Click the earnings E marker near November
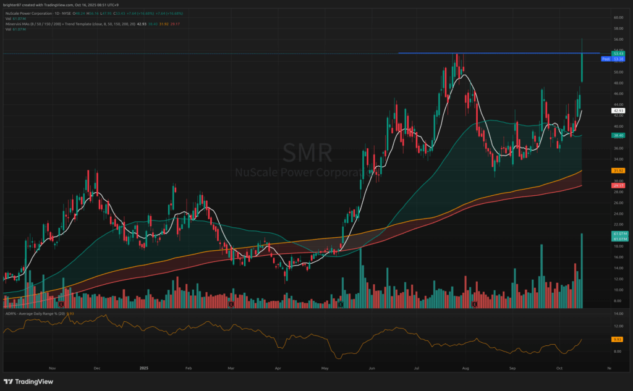 (61, 305)
